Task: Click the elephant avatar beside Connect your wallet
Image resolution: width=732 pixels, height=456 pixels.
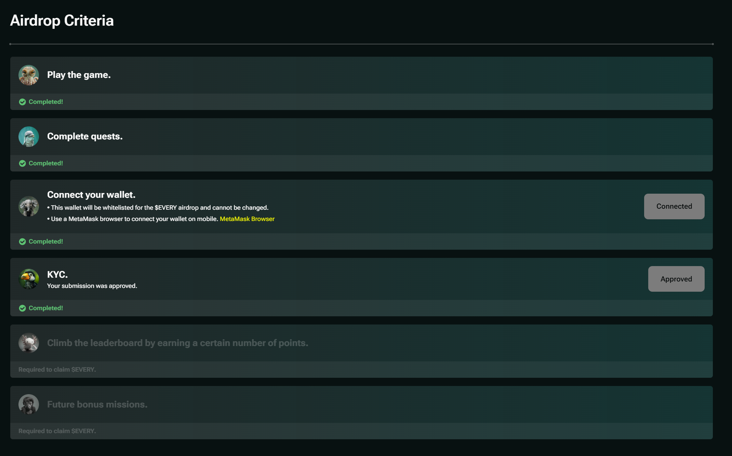Action: point(29,206)
